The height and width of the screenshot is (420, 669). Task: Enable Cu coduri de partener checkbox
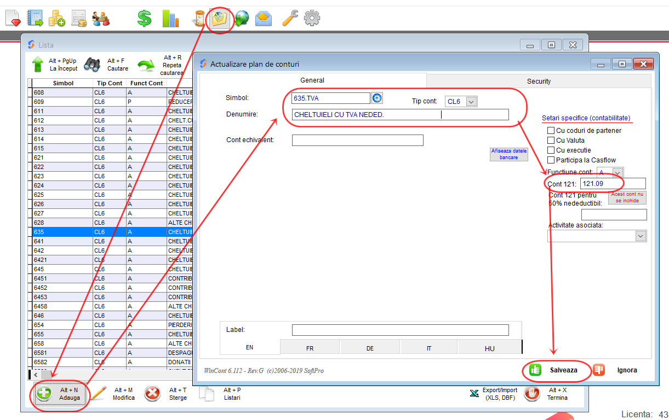(551, 131)
